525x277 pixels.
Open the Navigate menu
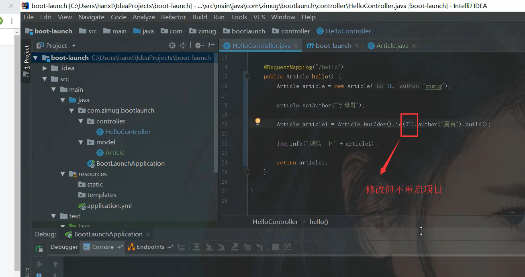click(91, 17)
